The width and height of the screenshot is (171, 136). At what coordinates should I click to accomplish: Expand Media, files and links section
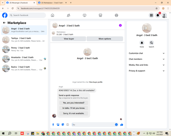click(x=147, y=65)
